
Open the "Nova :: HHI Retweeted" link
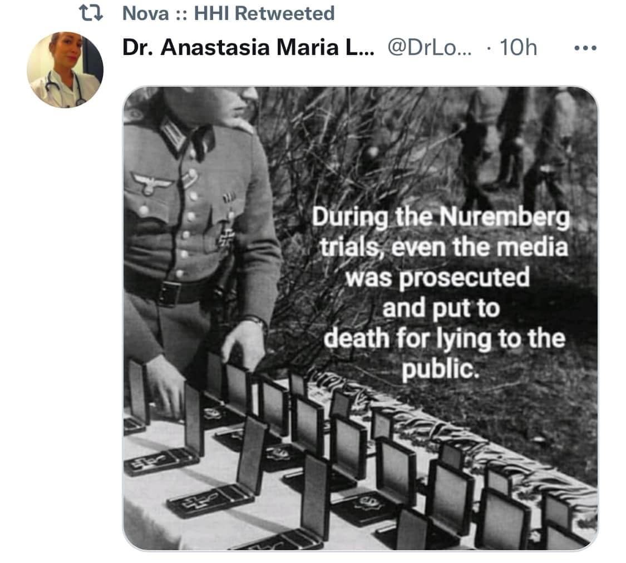(x=228, y=13)
